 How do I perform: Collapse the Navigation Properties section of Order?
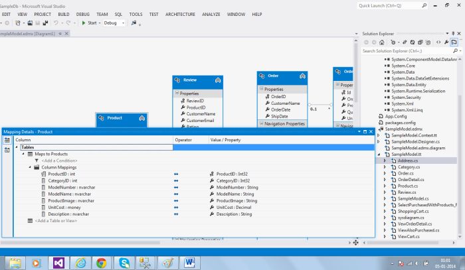(x=262, y=123)
